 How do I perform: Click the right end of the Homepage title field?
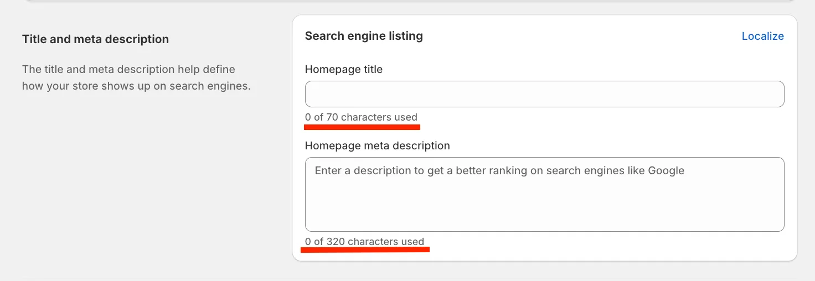[x=770, y=94]
